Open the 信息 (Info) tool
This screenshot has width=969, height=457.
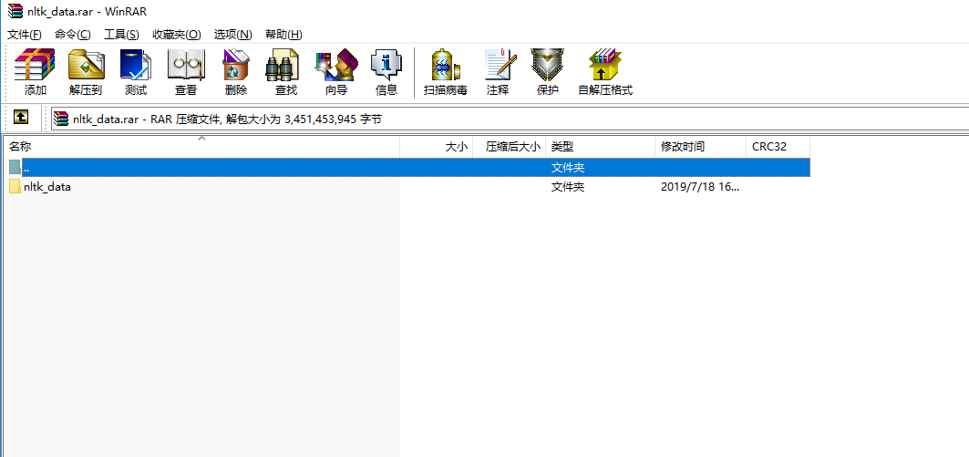(x=387, y=65)
